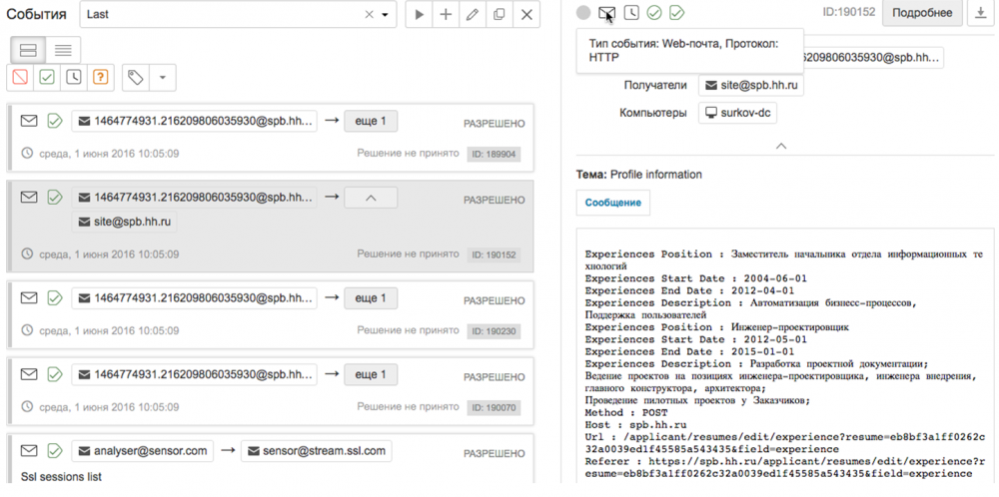Toggle the green checkmark allowed filter

pos(47,77)
